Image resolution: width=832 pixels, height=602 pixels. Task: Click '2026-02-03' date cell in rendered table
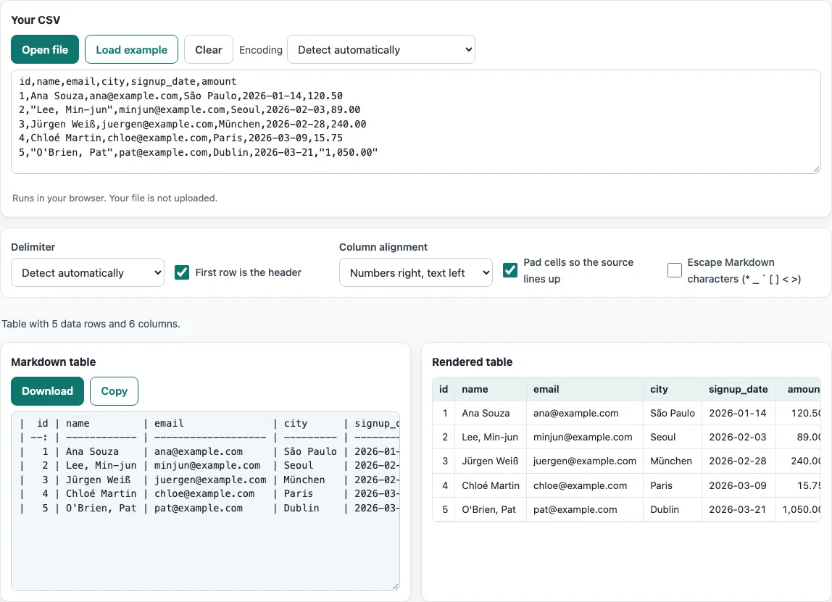(x=738, y=437)
